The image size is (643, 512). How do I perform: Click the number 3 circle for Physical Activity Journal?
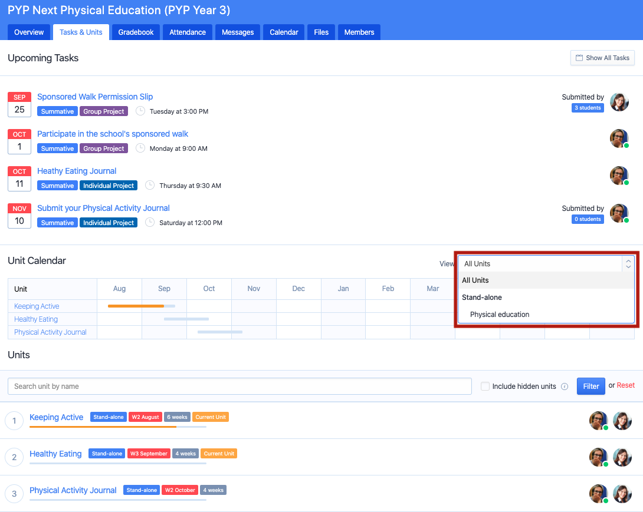(14, 494)
